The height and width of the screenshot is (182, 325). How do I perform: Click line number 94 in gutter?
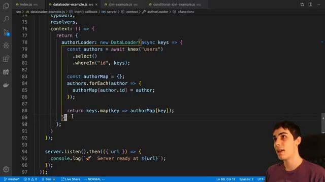coord(24,152)
